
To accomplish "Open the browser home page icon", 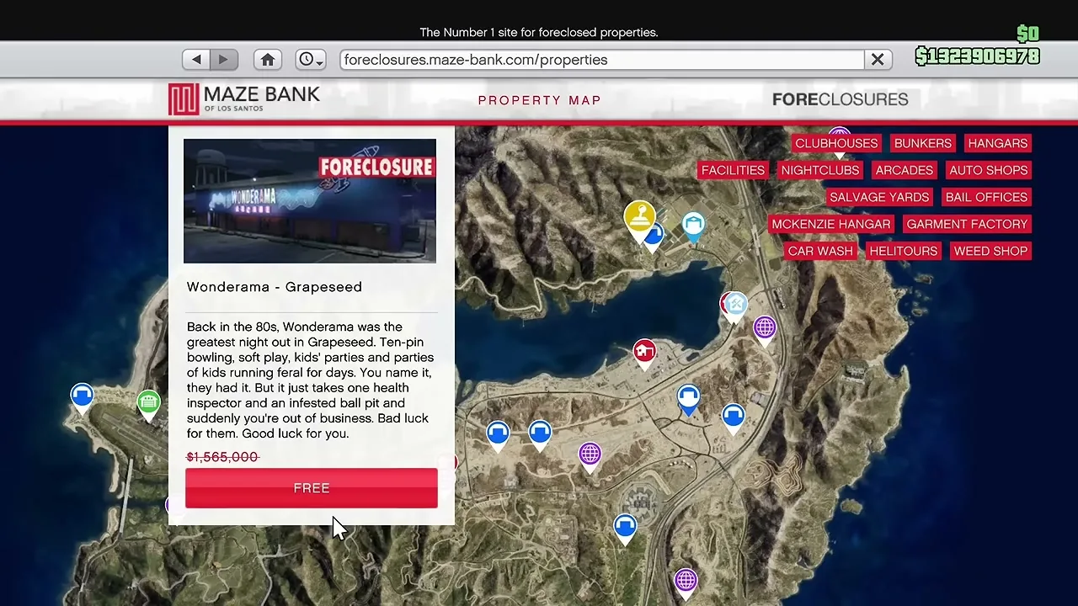I will (x=268, y=60).
